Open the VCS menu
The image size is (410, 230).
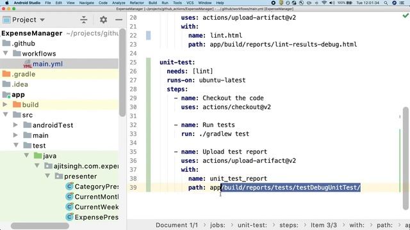pos(190,3)
